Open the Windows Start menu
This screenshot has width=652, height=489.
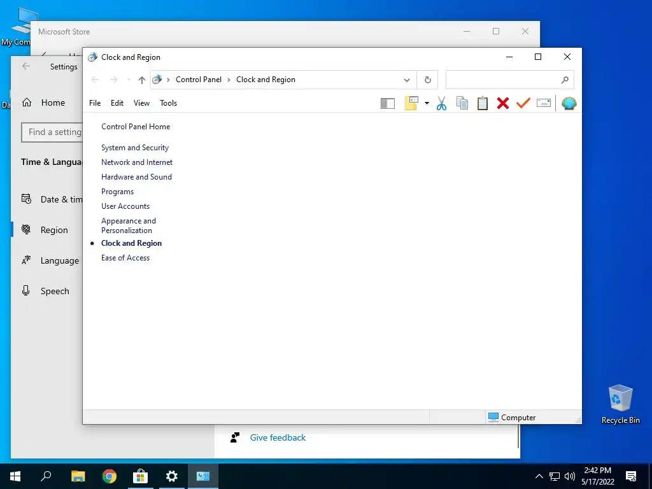click(15, 476)
